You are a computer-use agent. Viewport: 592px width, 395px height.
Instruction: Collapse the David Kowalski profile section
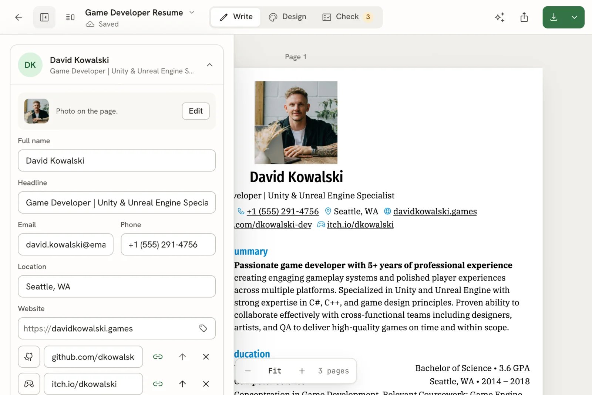click(x=209, y=65)
